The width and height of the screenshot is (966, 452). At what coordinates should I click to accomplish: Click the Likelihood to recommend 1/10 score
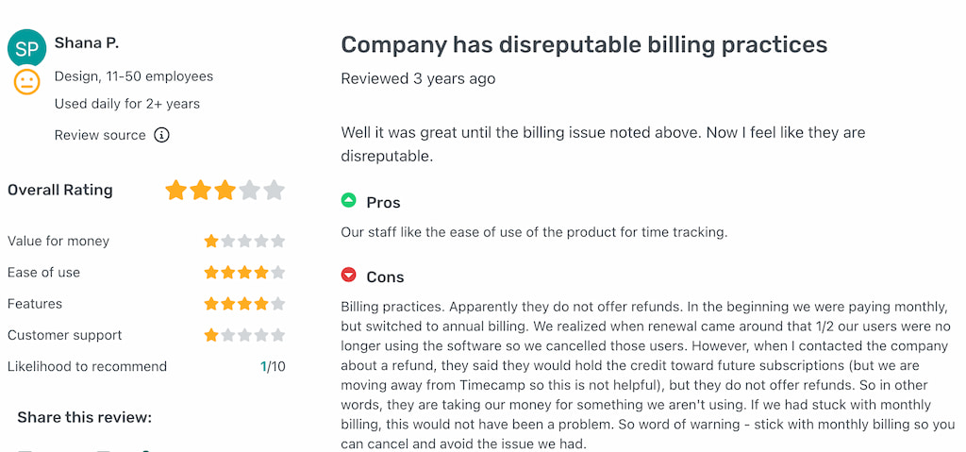[273, 366]
